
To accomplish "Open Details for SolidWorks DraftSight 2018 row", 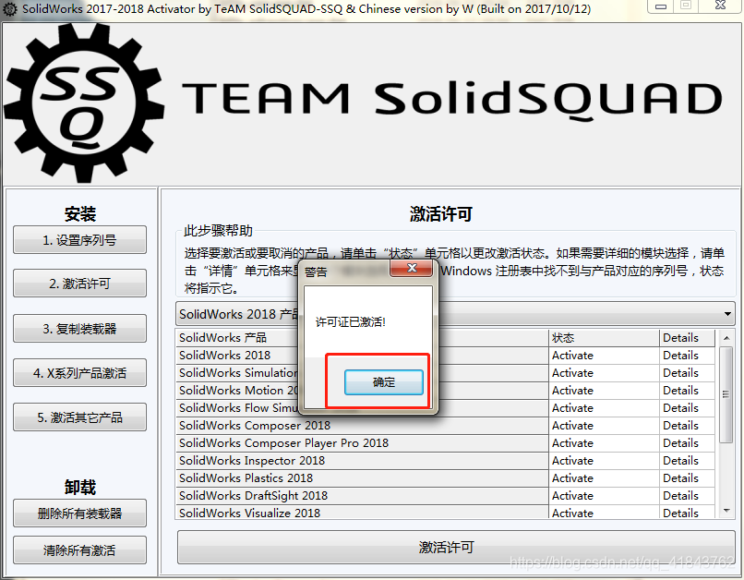I will 687,496.
